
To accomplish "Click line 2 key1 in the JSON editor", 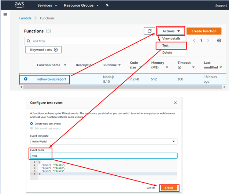I will (53, 165).
